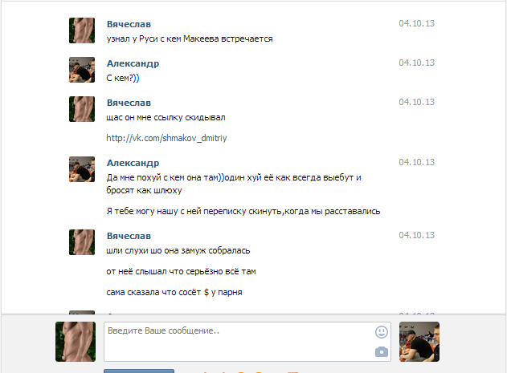Screen dimensions: 507x373
Task: Open the emoji smiley picker
Action: point(381,332)
